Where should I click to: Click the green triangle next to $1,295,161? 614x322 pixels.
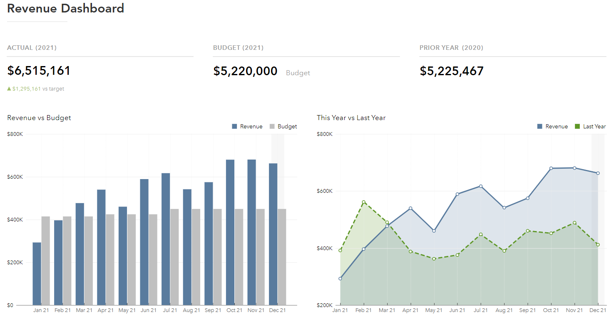tap(9, 88)
